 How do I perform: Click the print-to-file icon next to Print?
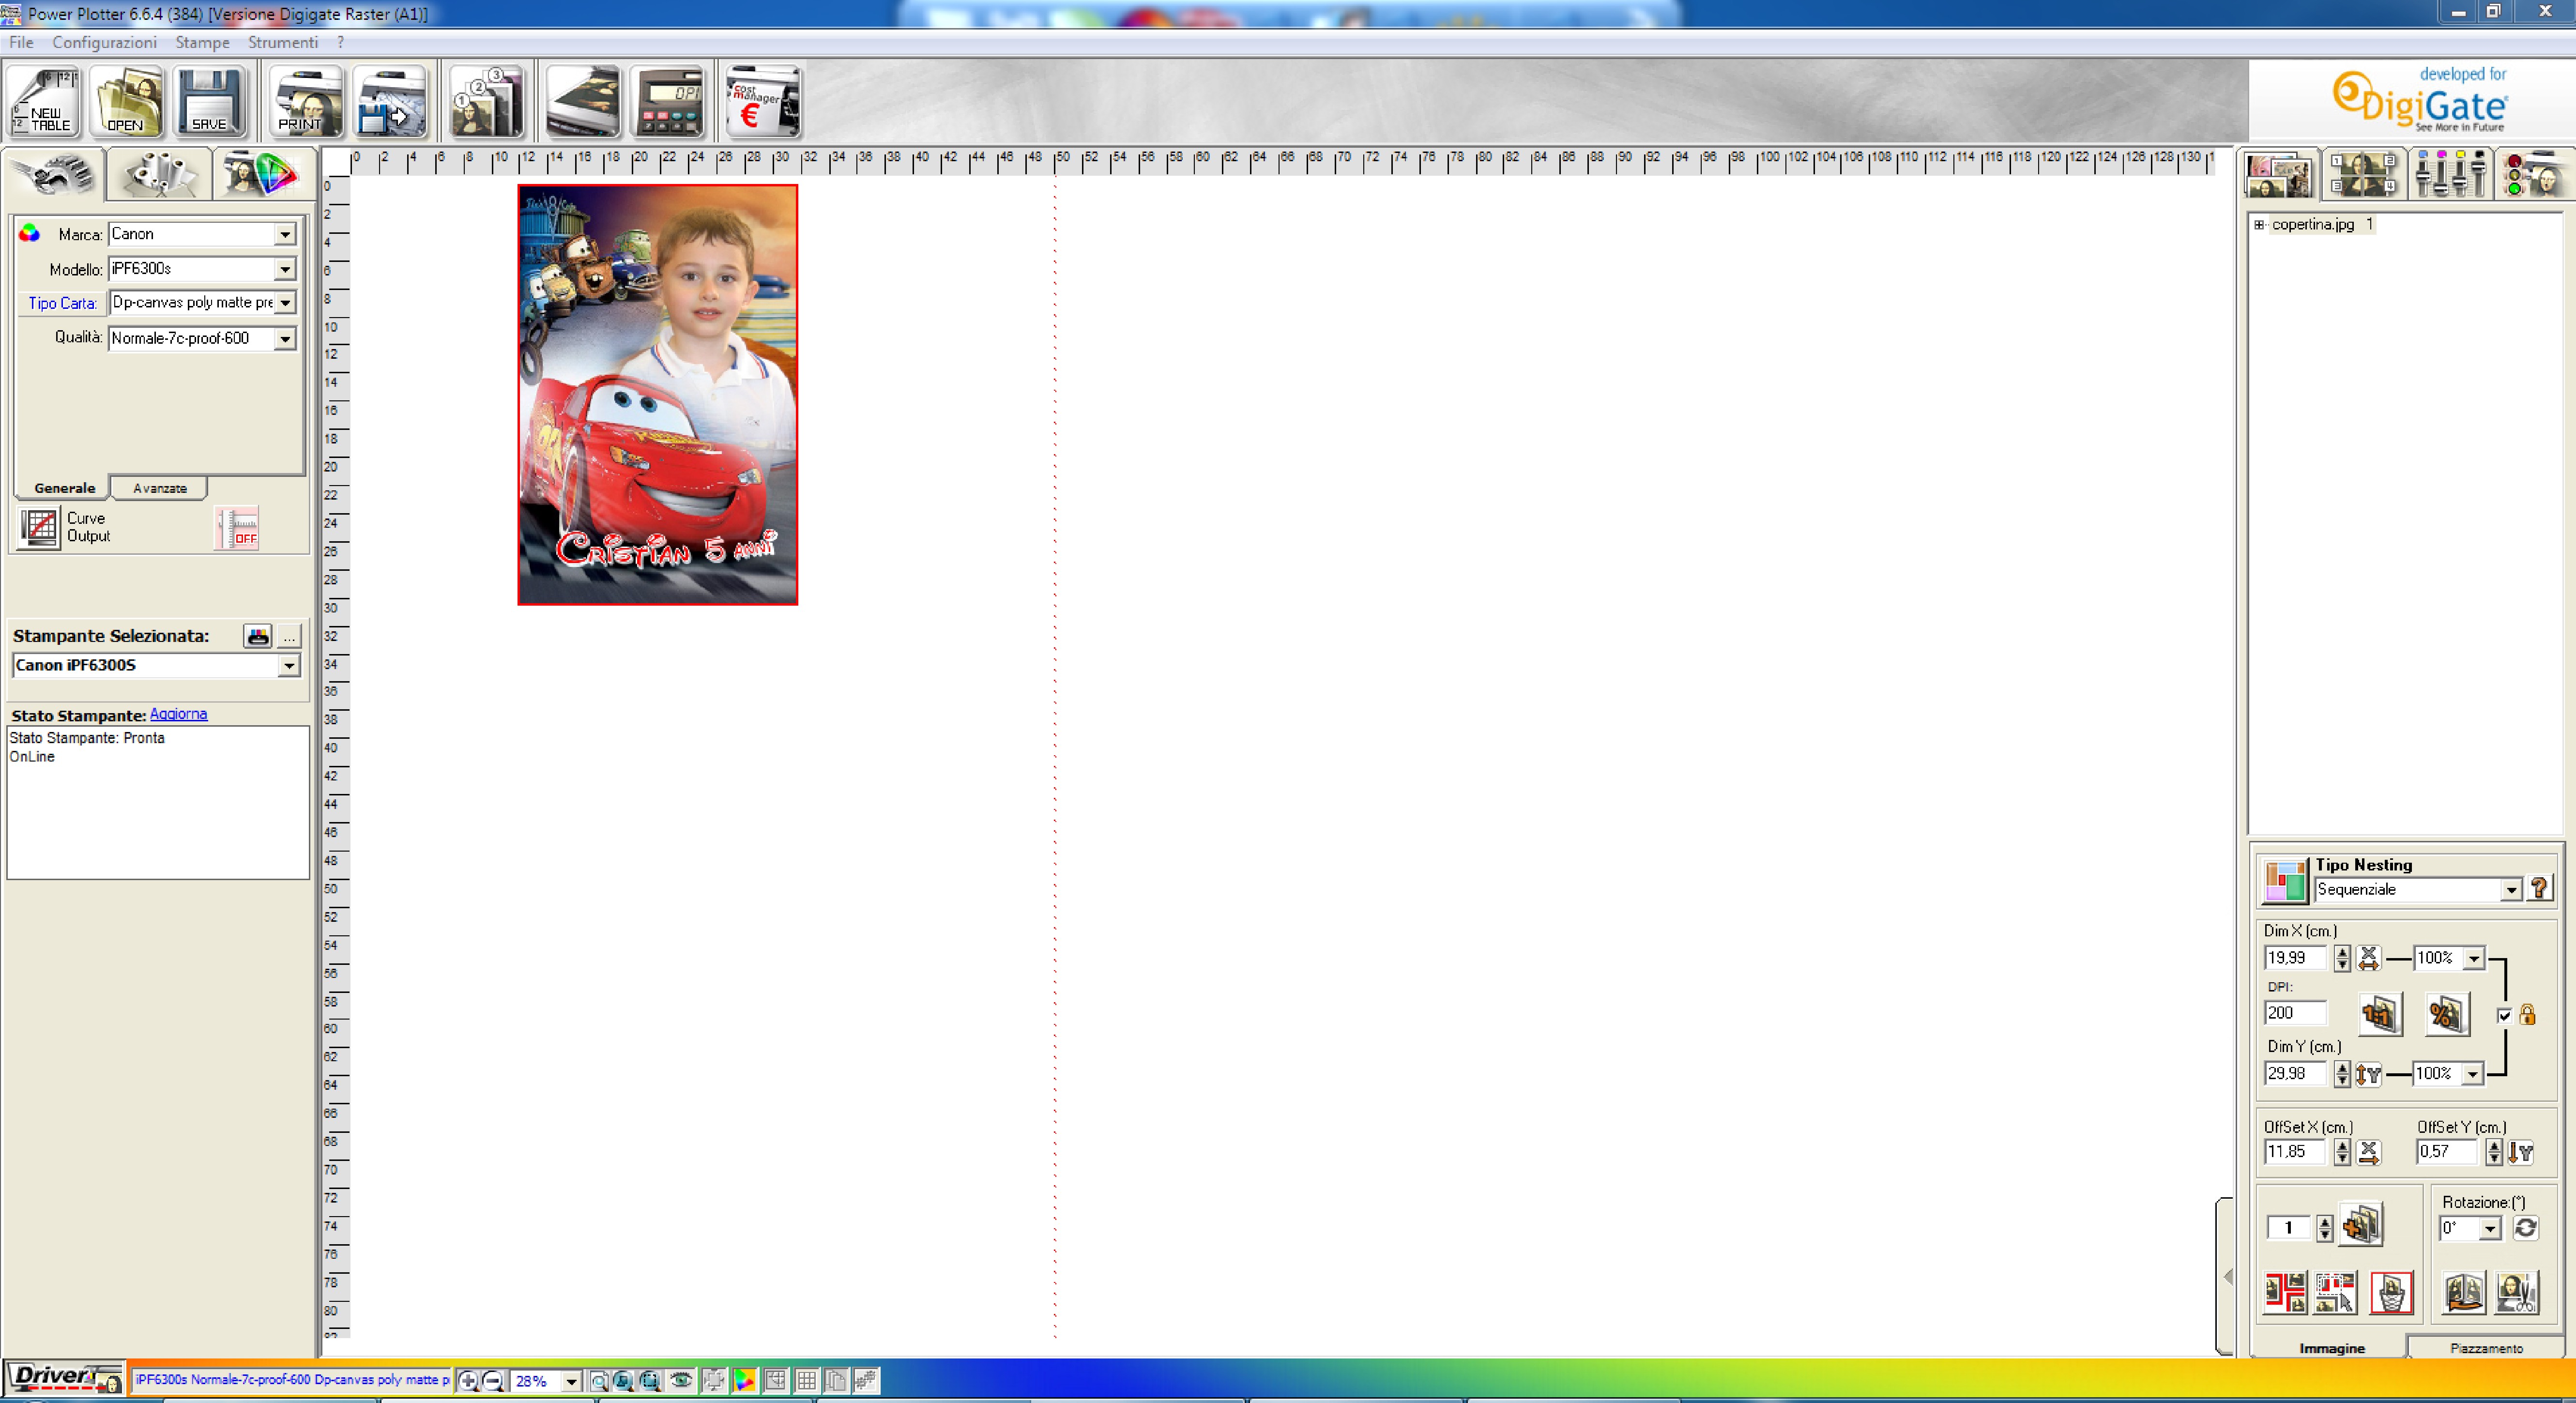[391, 101]
